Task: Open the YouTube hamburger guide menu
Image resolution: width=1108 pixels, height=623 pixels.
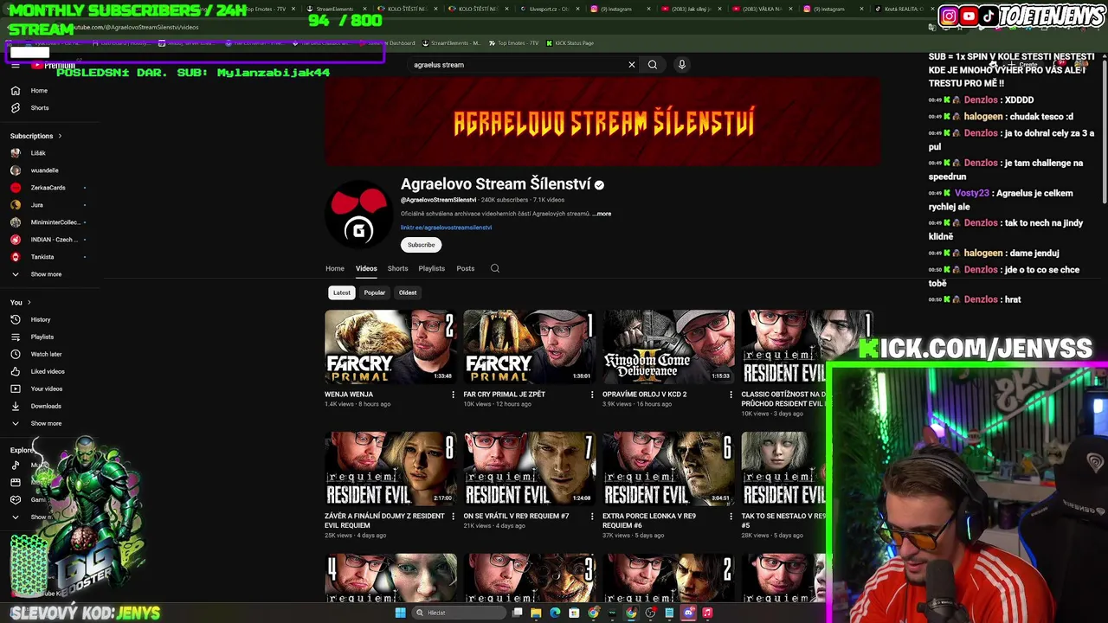Action: (x=15, y=65)
